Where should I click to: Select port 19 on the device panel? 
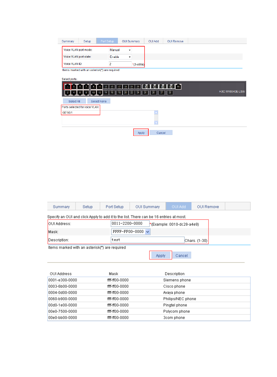click(125, 87)
